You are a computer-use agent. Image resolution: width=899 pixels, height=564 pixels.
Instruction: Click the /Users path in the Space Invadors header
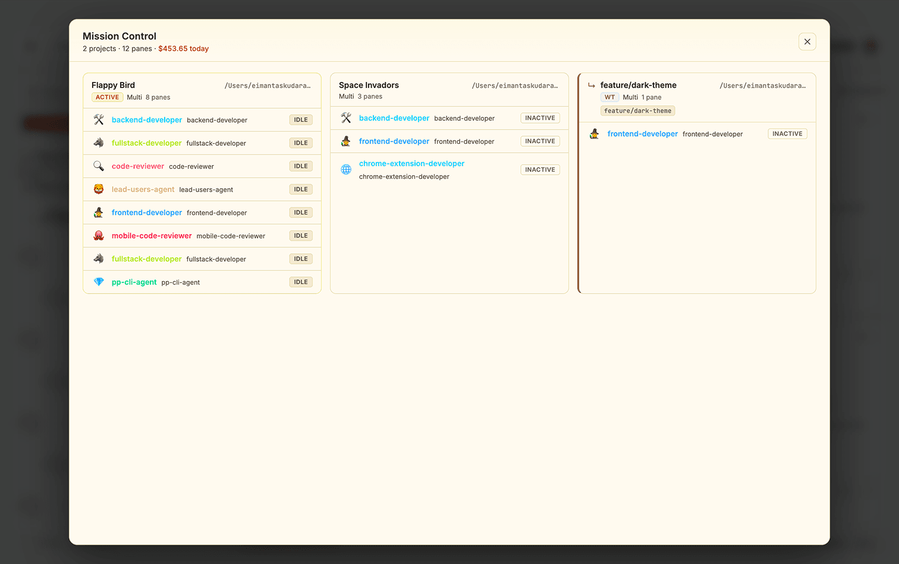pos(515,86)
